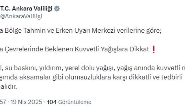Click the phrase 'yerel dolu yağışı'
This screenshot has height=109, width=185.
pos(90,68)
